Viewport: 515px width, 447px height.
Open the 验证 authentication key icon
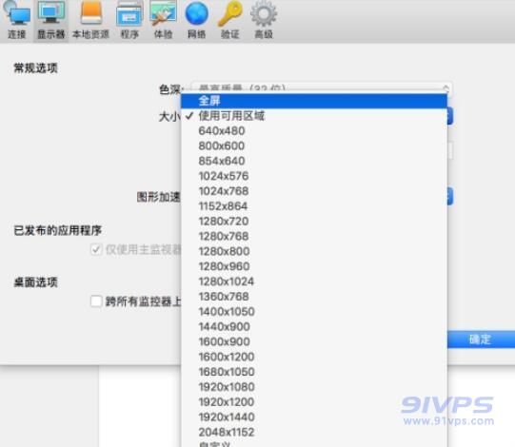tap(229, 20)
